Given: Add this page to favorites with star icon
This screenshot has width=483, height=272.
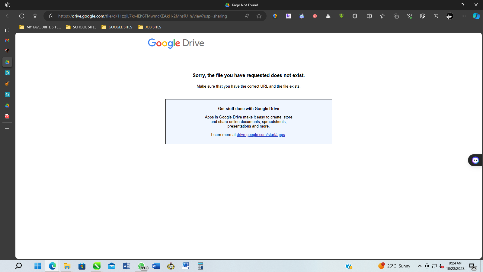Looking at the screenshot, I should (259, 16).
